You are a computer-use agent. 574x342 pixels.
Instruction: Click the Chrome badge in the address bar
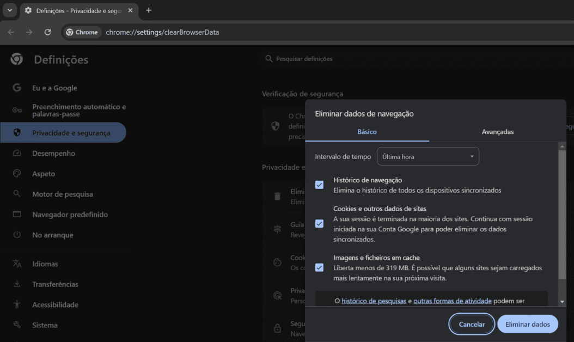tap(82, 32)
